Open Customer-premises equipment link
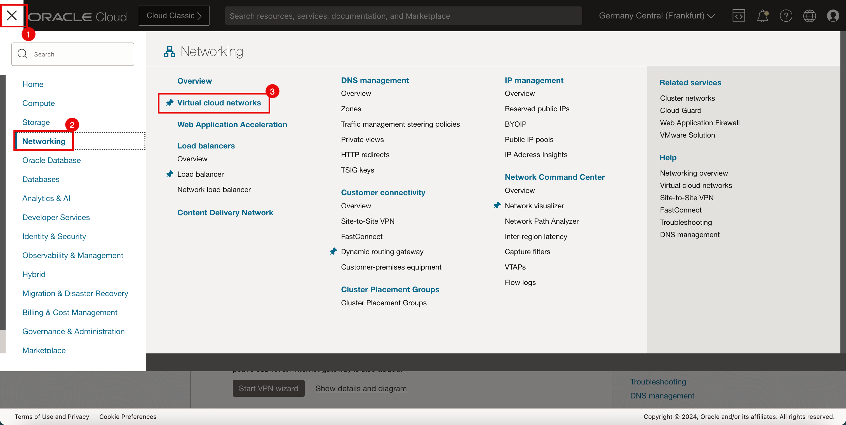846x425 pixels. click(x=391, y=267)
